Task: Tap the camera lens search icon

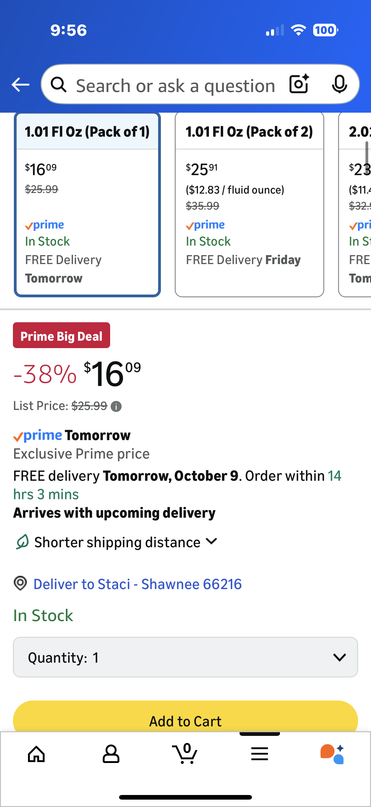Action: (299, 84)
